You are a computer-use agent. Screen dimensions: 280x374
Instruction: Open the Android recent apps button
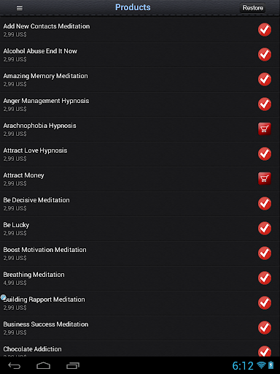73,365
